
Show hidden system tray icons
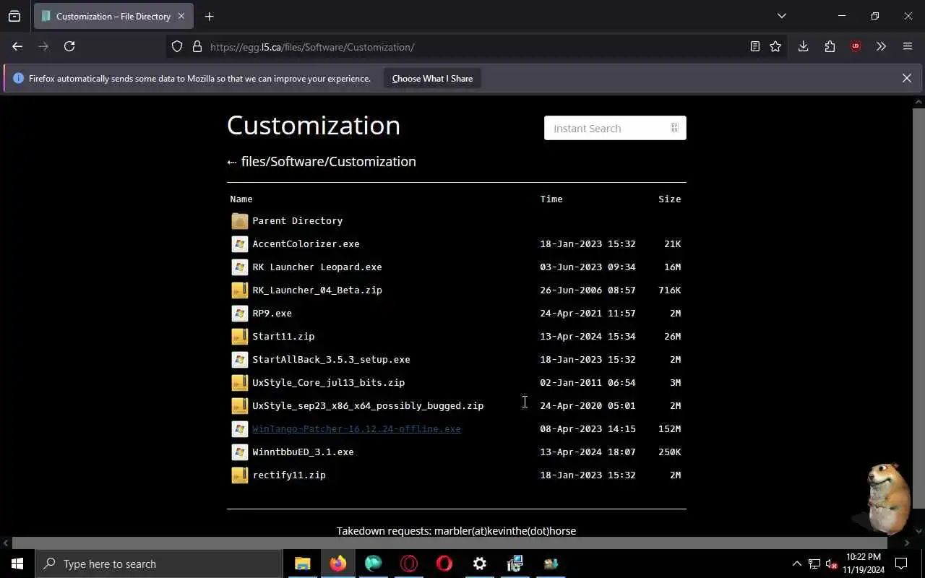point(796,564)
